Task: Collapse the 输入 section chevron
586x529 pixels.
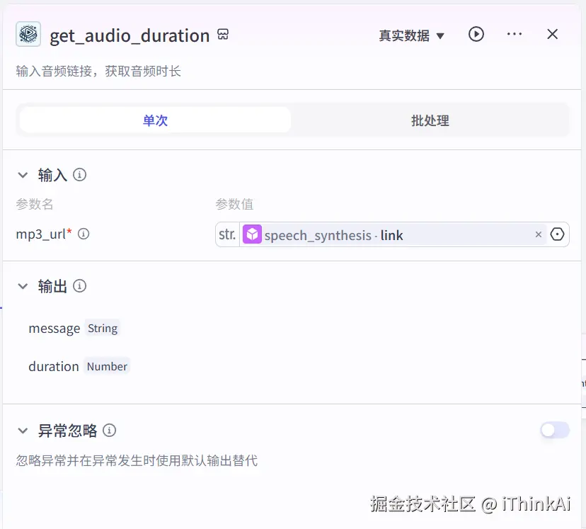Action: (x=23, y=174)
